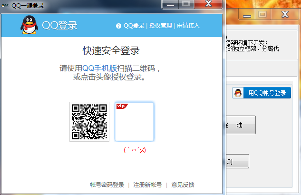Click the QQ一键登录 title bar icon

(x=5, y=5)
